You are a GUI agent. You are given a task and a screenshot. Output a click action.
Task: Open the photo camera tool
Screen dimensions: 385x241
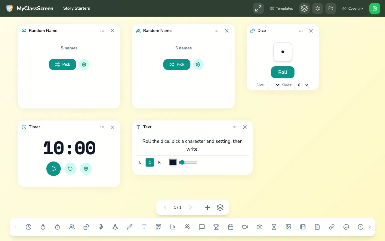coord(260,227)
